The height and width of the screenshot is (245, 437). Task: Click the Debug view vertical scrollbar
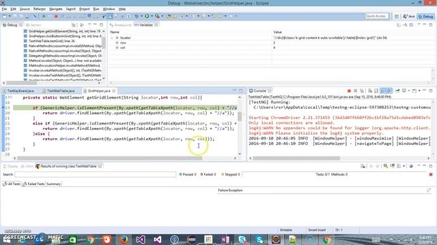[104, 43]
